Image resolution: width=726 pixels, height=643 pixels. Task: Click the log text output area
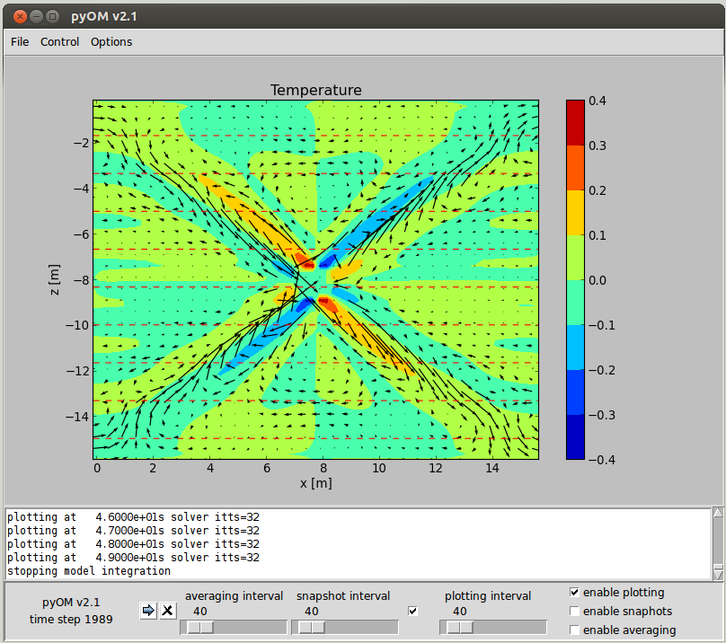pos(358,544)
